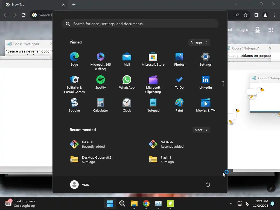Open the notification bell
Screen dimensions: 280x210
[273, 203]
